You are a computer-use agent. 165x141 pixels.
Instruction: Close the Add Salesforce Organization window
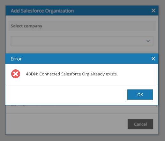[x=154, y=11]
